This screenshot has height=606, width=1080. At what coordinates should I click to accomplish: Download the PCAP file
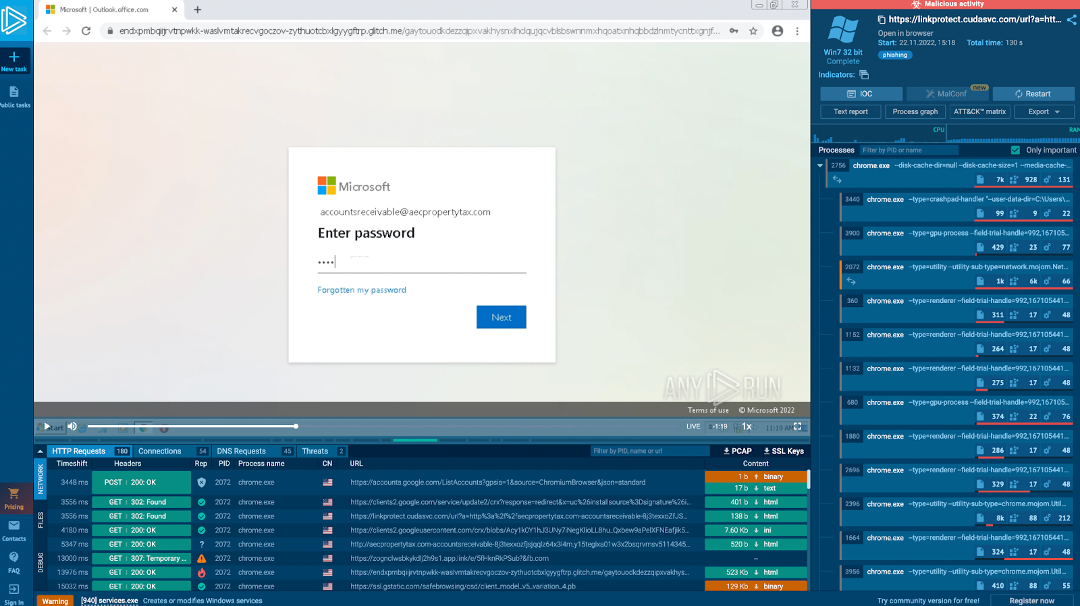(x=737, y=451)
